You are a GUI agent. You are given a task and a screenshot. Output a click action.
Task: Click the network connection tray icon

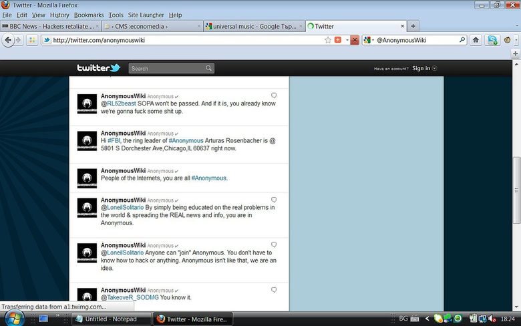pyautogui.click(x=482, y=319)
